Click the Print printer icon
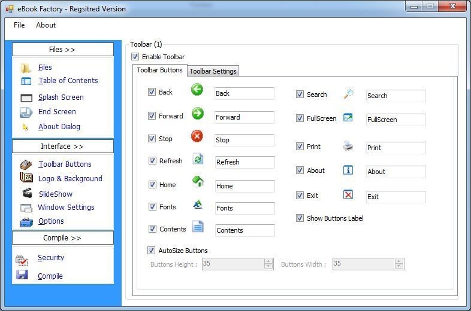Screen dimensions: 471x311 tap(348, 146)
